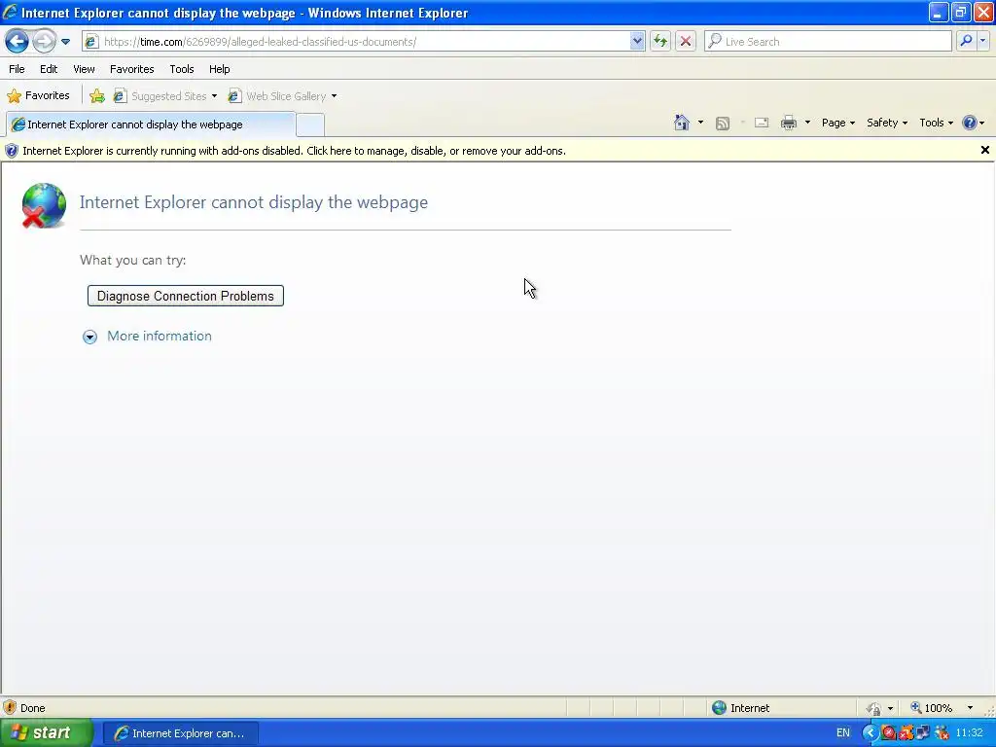Open the View menu
Viewport: 996px width, 747px height.
(x=84, y=69)
